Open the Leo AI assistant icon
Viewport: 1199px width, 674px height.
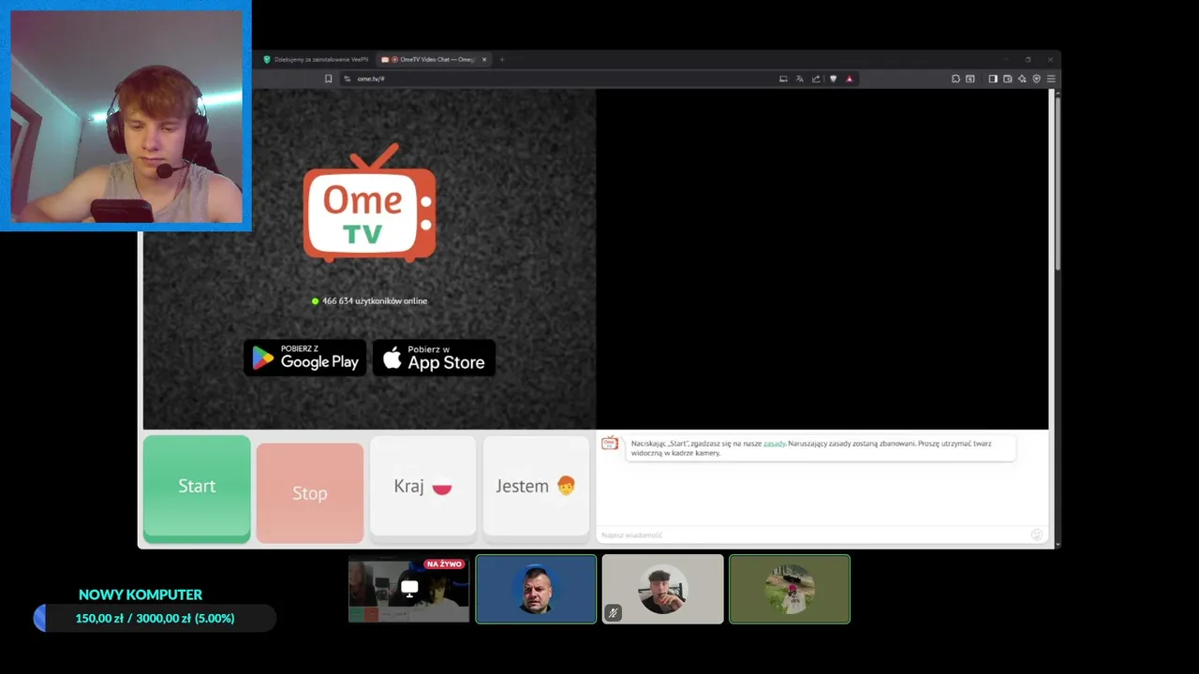(1022, 79)
